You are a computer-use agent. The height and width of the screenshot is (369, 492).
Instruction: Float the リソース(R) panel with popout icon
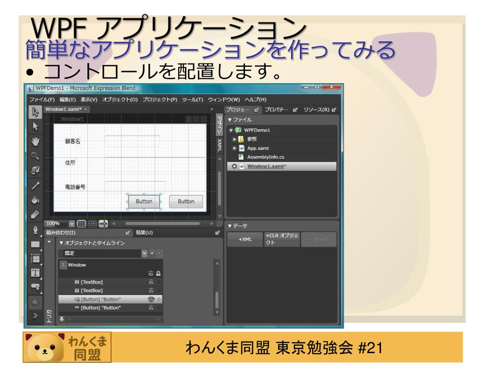(x=334, y=110)
